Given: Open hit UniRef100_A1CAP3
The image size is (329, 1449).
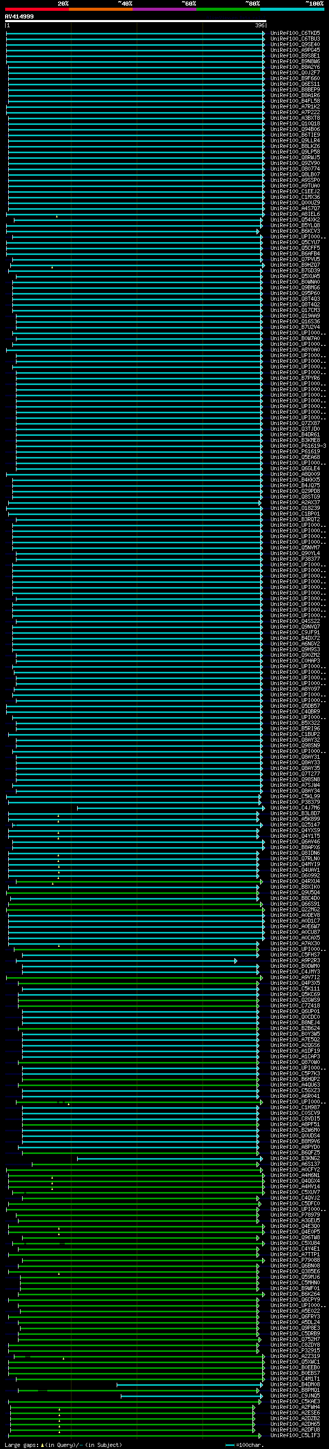Looking at the screenshot, I should click(x=295, y=1056).
